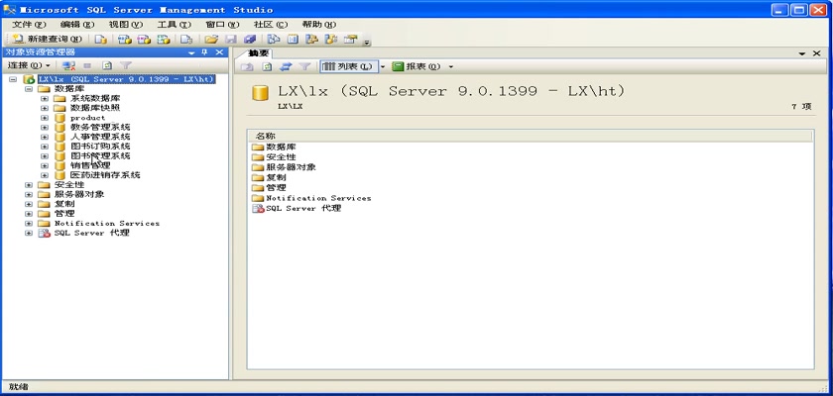Viewport: 833px width, 396px height.
Task: Select the 医药进销存系统 database
Action: tap(105, 175)
